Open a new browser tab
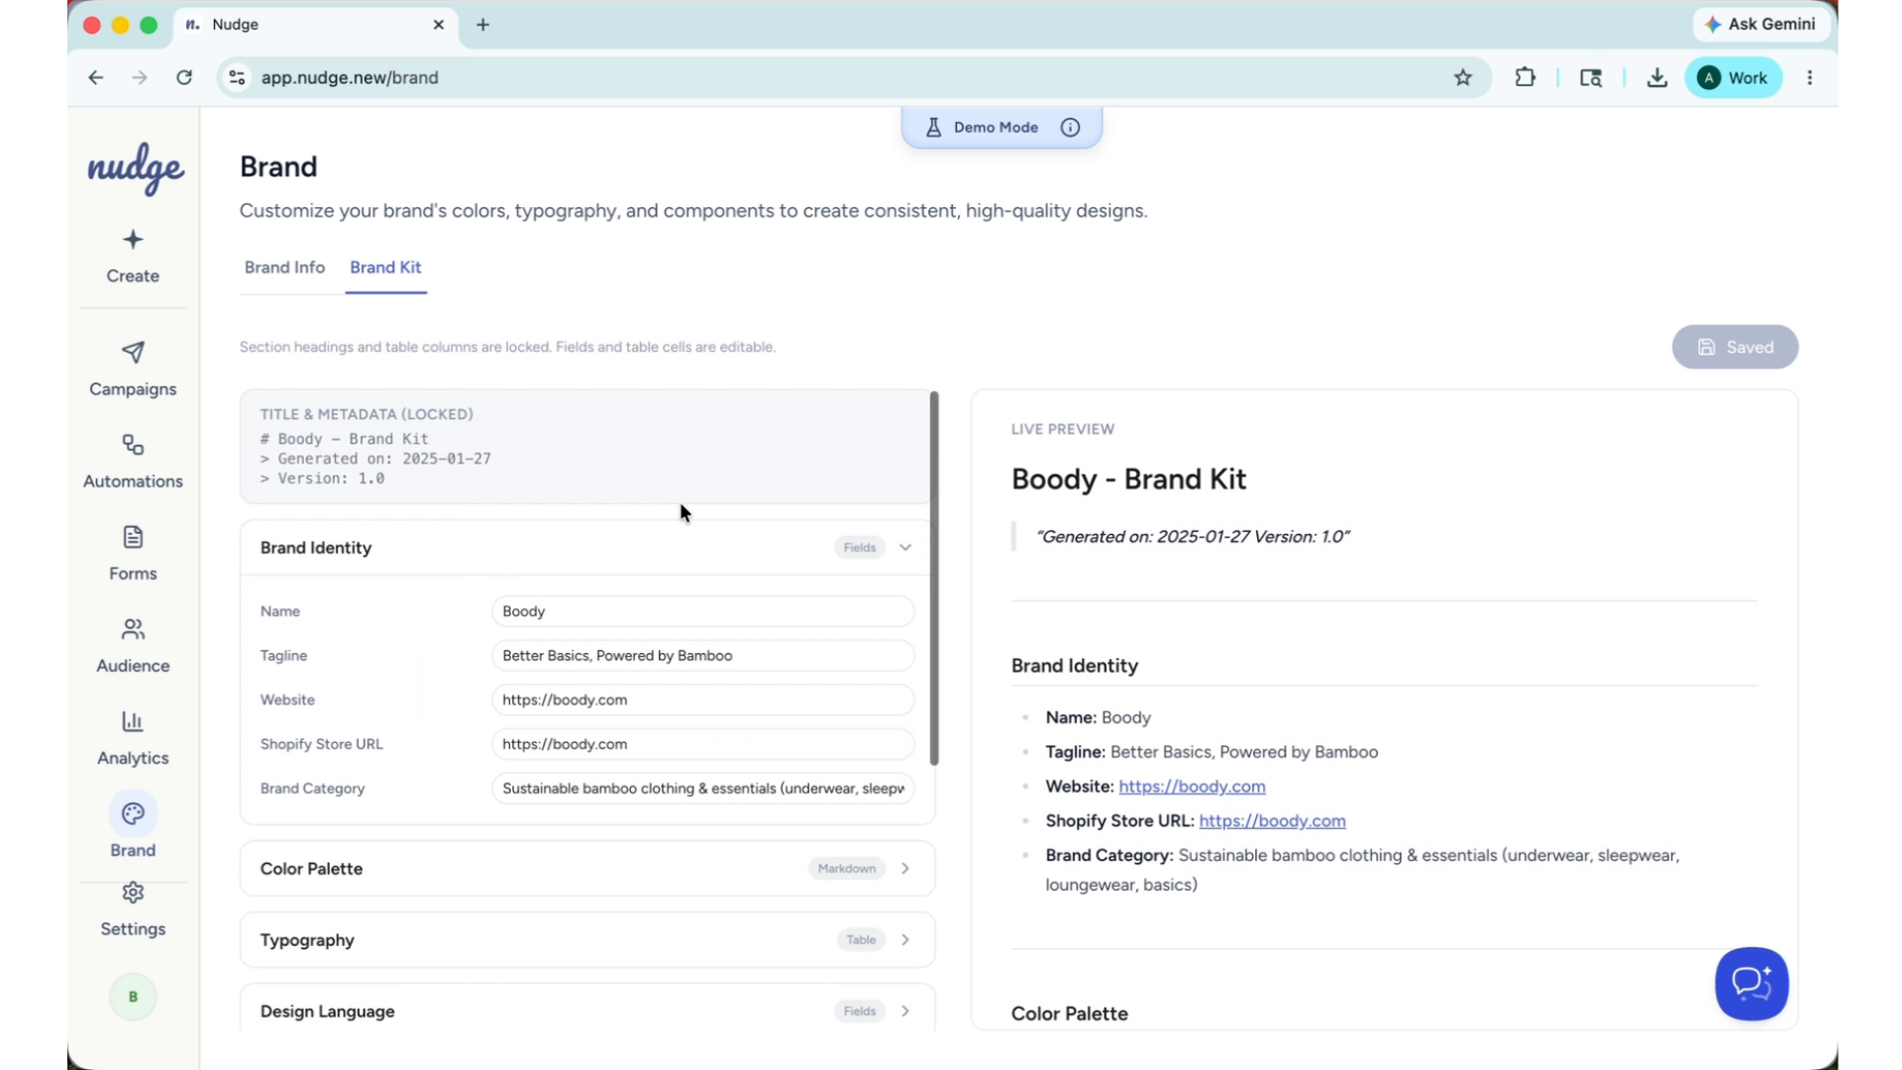1902x1070 pixels. pyautogui.click(x=483, y=25)
